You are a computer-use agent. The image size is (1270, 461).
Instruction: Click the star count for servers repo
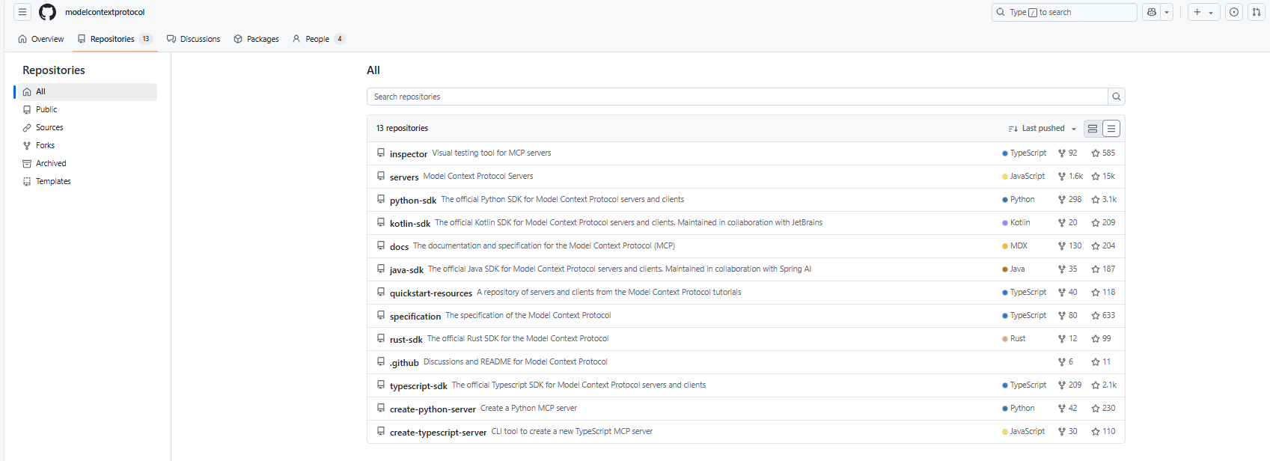coord(1103,177)
